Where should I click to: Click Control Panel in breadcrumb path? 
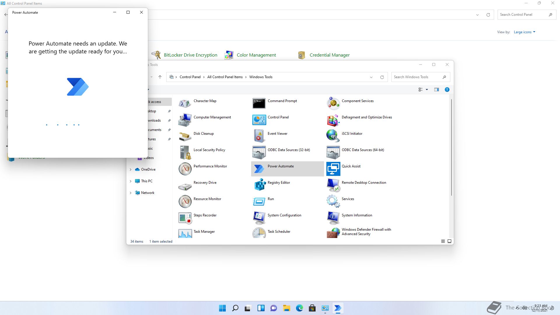[x=190, y=77]
